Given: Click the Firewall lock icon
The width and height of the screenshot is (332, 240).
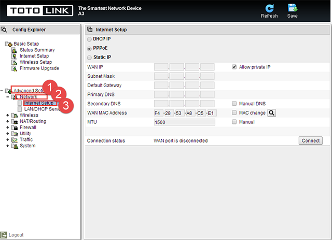Looking at the screenshot, I should pyautogui.click(x=15, y=128).
